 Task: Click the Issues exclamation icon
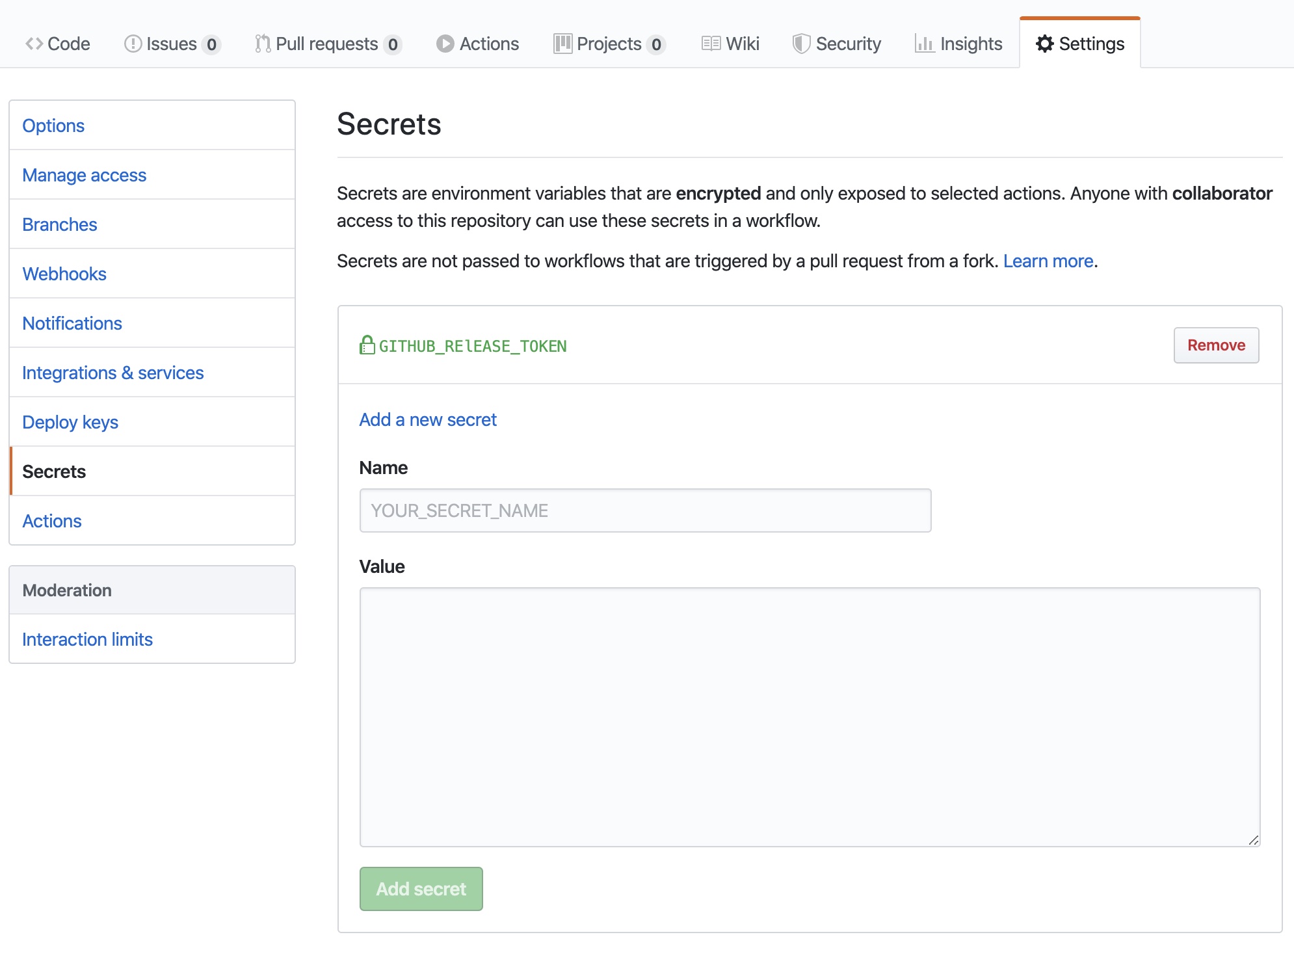pos(133,44)
